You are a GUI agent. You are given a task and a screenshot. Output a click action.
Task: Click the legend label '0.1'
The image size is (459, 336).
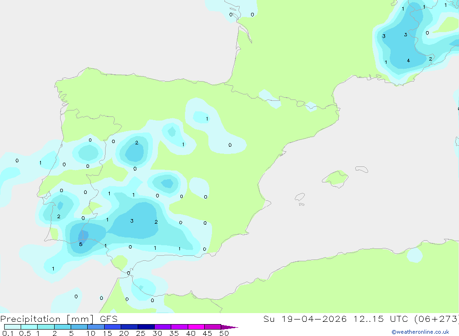point(8,333)
